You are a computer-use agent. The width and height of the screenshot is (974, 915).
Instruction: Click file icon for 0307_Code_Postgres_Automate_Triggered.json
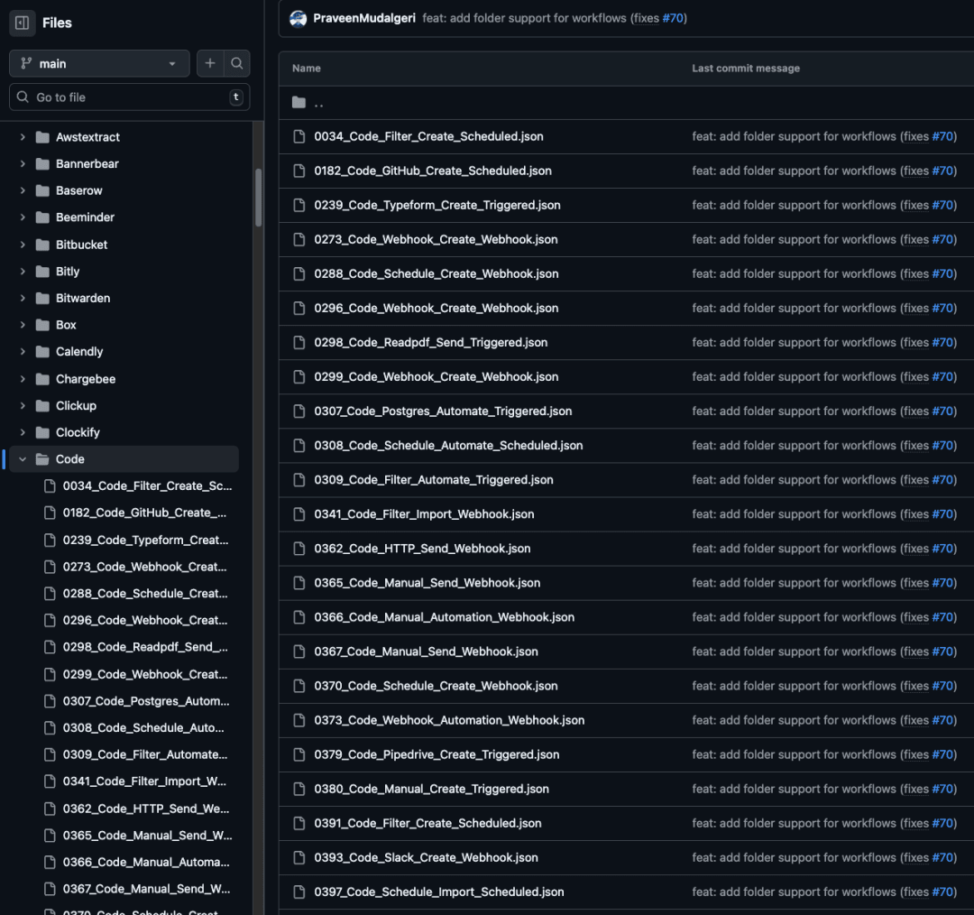coord(299,411)
